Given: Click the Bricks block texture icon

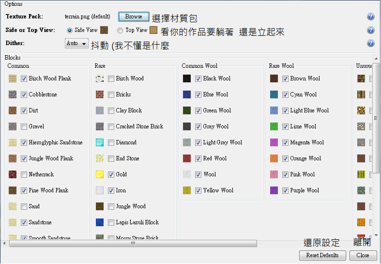Looking at the screenshot, I should tap(100, 94).
